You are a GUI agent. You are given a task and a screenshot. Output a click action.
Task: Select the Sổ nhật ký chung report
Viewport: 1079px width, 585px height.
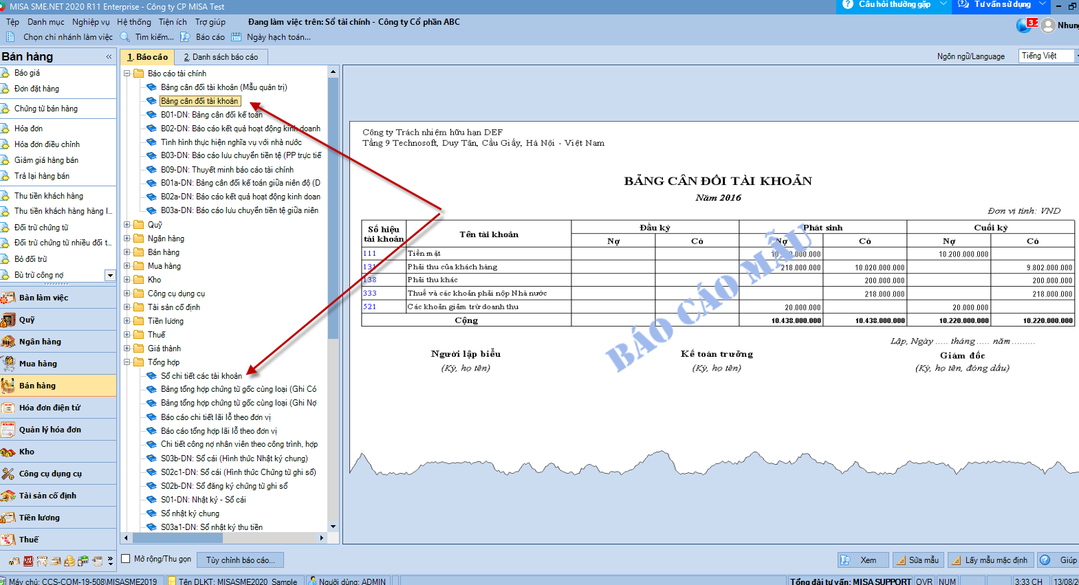pyautogui.click(x=190, y=514)
